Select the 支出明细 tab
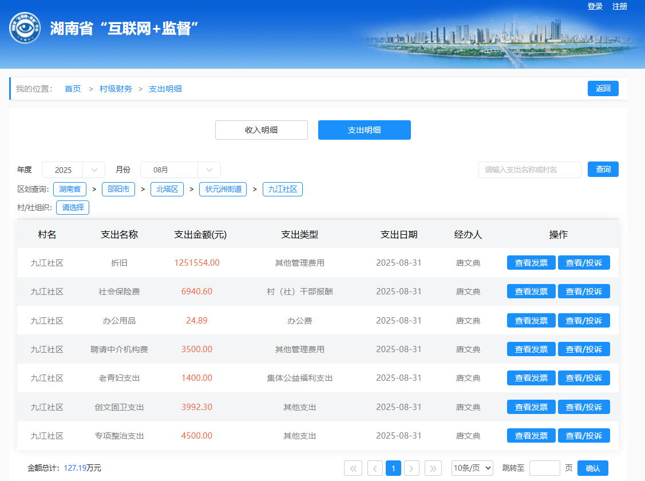The width and height of the screenshot is (645, 481). 365,130
